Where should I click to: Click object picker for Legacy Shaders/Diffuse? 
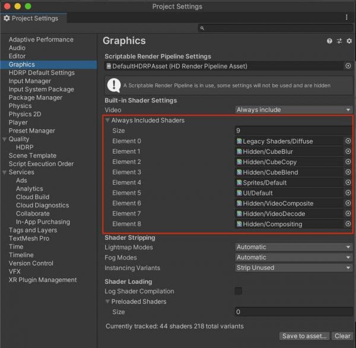coord(348,141)
